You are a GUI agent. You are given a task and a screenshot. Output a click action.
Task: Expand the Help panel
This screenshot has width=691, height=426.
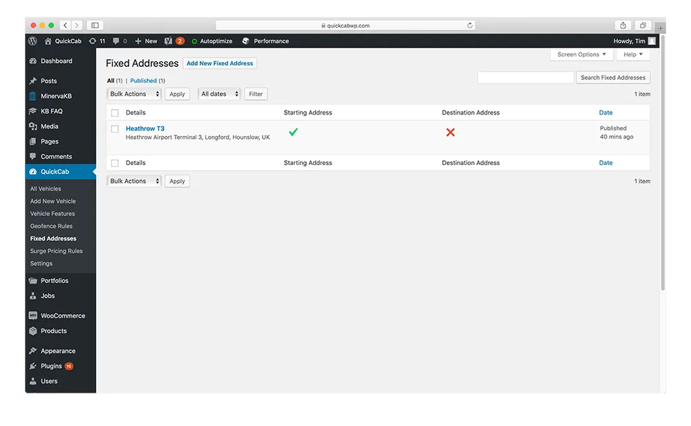633,55
